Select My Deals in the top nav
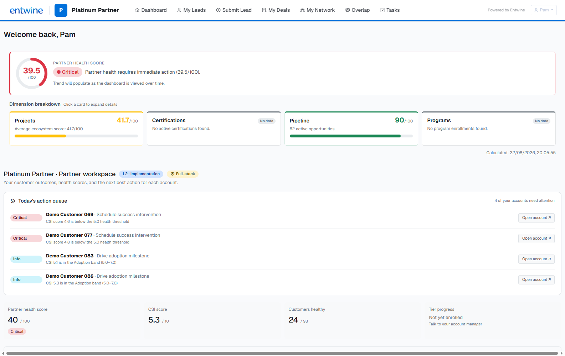 click(276, 10)
